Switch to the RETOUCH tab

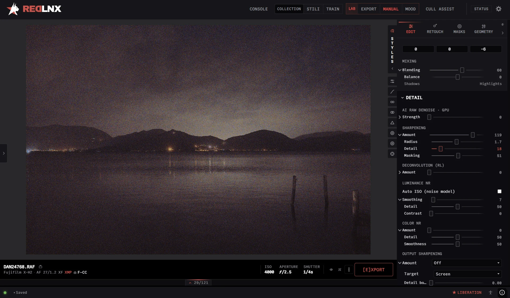pyautogui.click(x=435, y=29)
